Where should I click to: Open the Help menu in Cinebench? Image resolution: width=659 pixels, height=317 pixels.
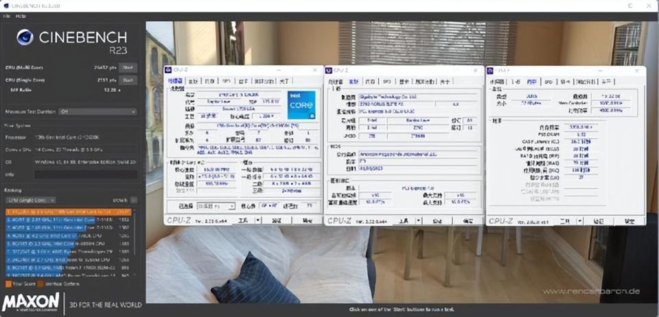point(21,15)
